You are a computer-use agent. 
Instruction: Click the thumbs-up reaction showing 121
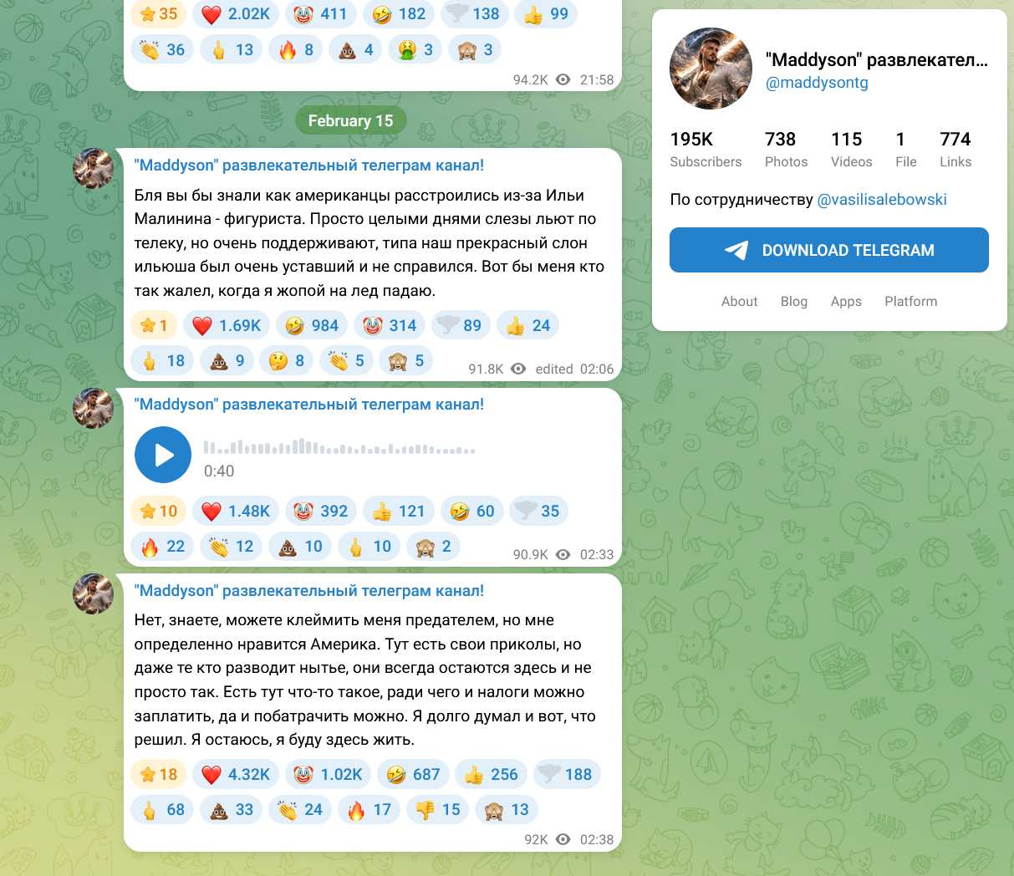(x=399, y=511)
